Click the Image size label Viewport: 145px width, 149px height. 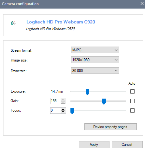[x=19, y=60]
